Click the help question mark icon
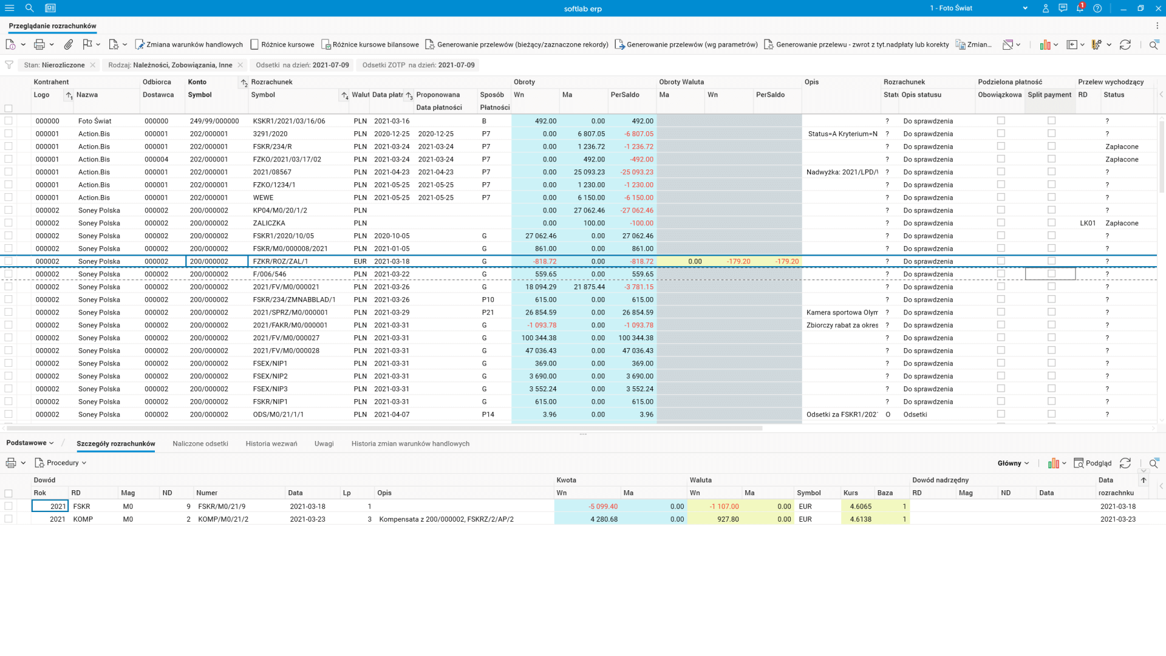 [x=1097, y=8]
